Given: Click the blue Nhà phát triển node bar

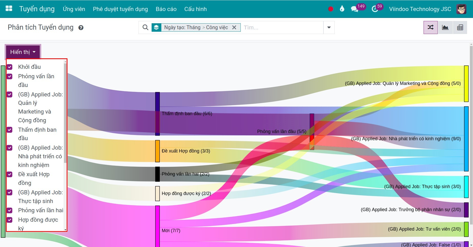Looking at the screenshot, I should 466,139.
